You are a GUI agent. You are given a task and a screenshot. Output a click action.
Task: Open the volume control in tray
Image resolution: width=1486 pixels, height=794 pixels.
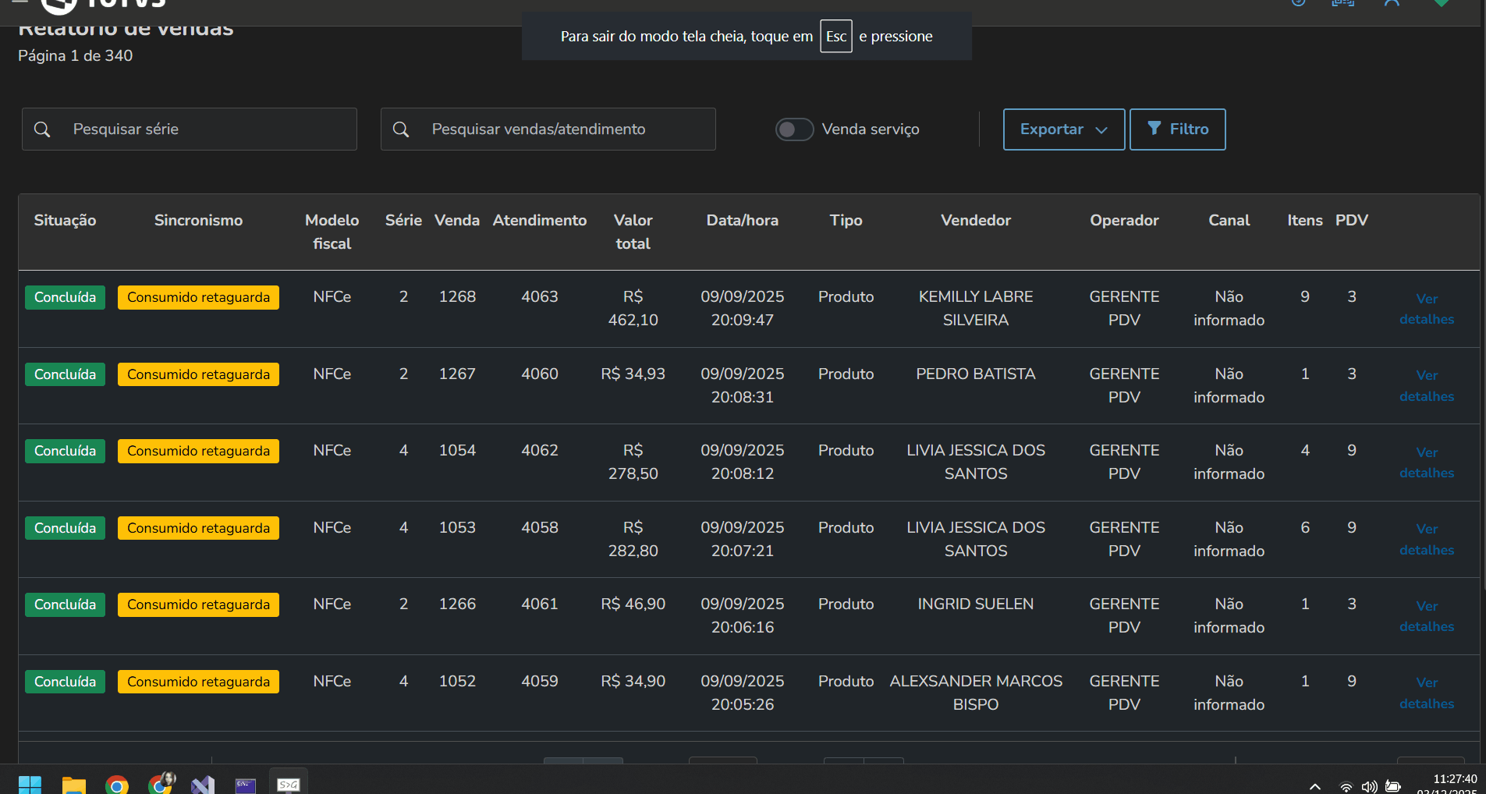[1369, 787]
